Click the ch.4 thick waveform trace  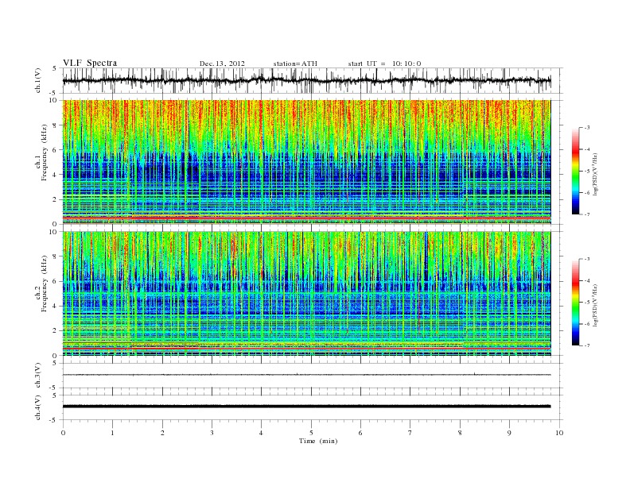[x=306, y=407]
